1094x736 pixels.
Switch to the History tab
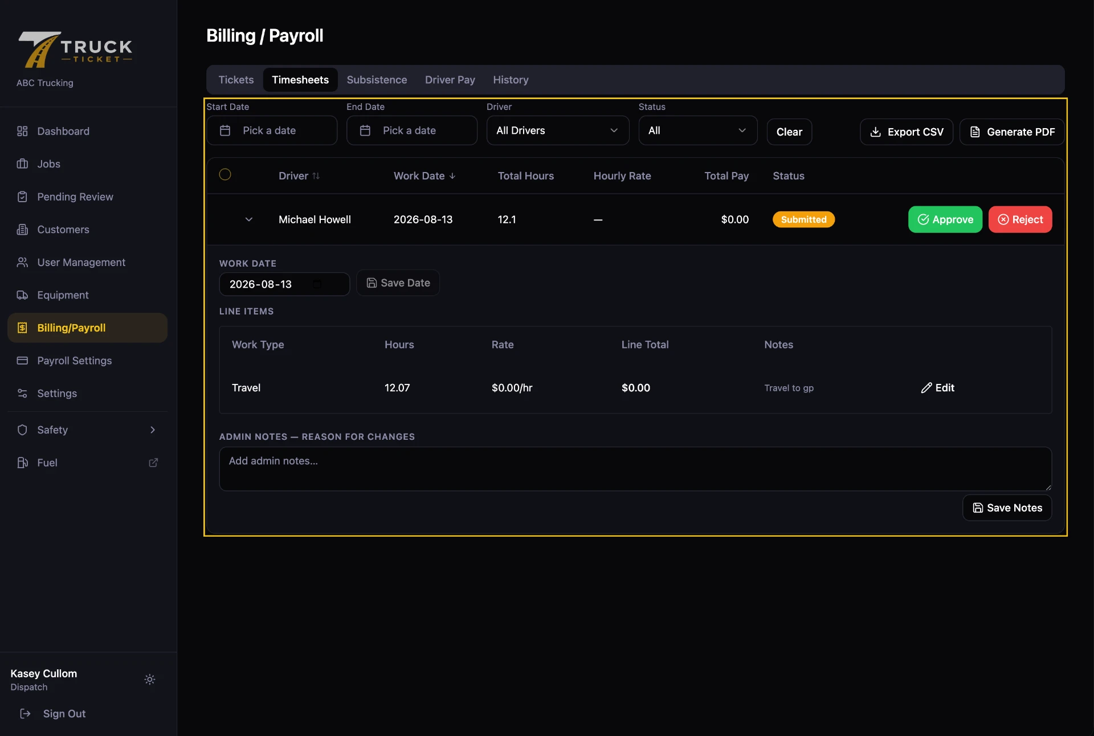point(511,80)
